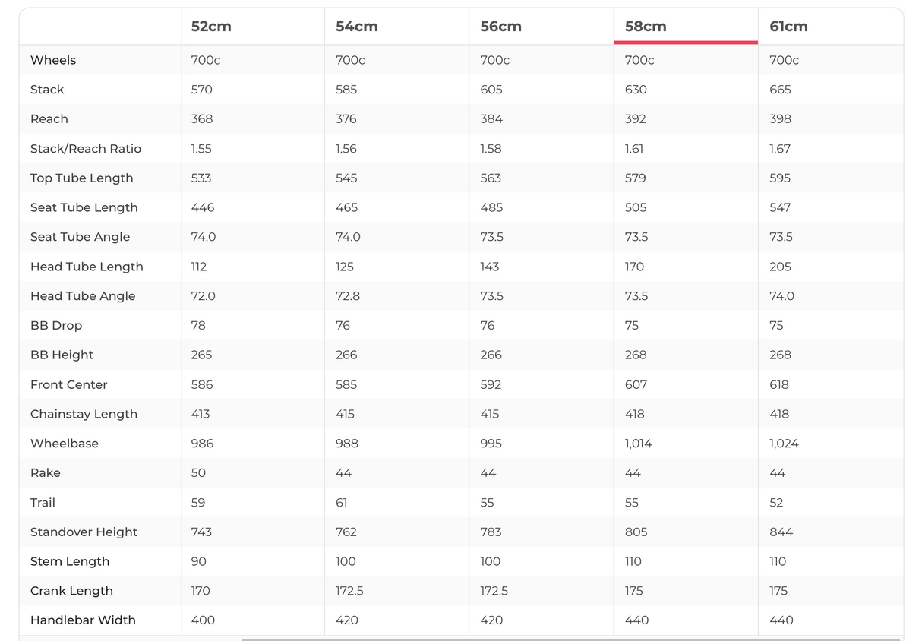The image size is (922, 641).
Task: Click the highlighted 58cm column header
Action: click(x=646, y=27)
